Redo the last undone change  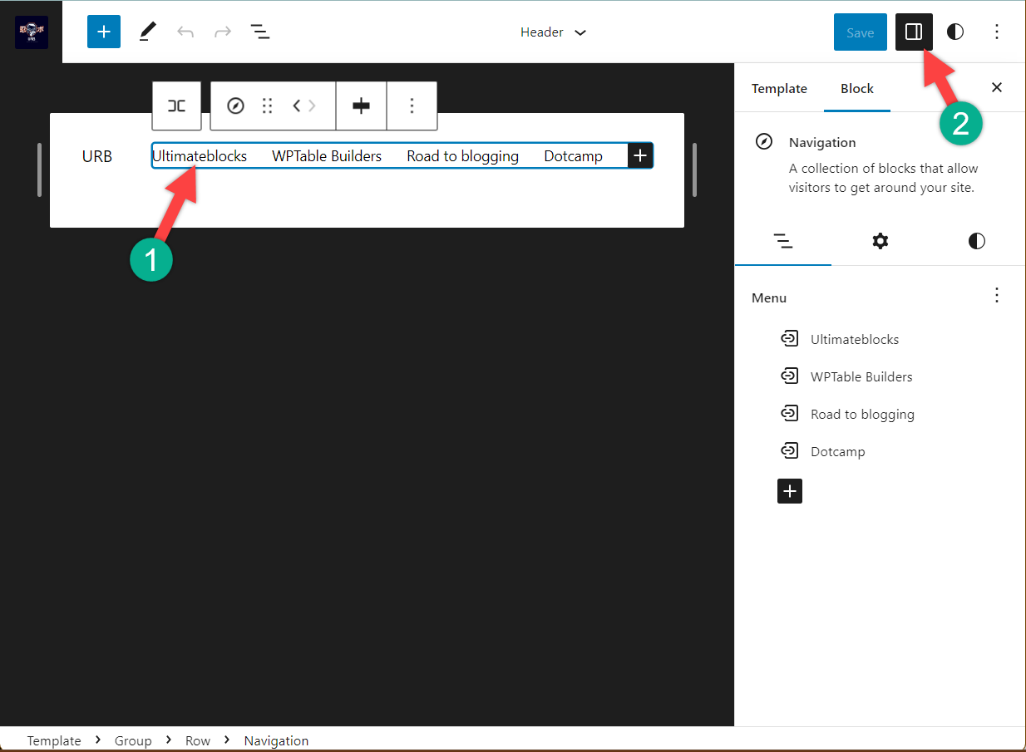(223, 32)
